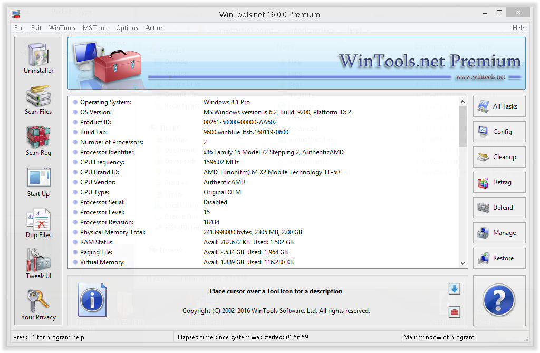Select the OS Version row label
Screen dimensions: 540x353
click(96, 112)
